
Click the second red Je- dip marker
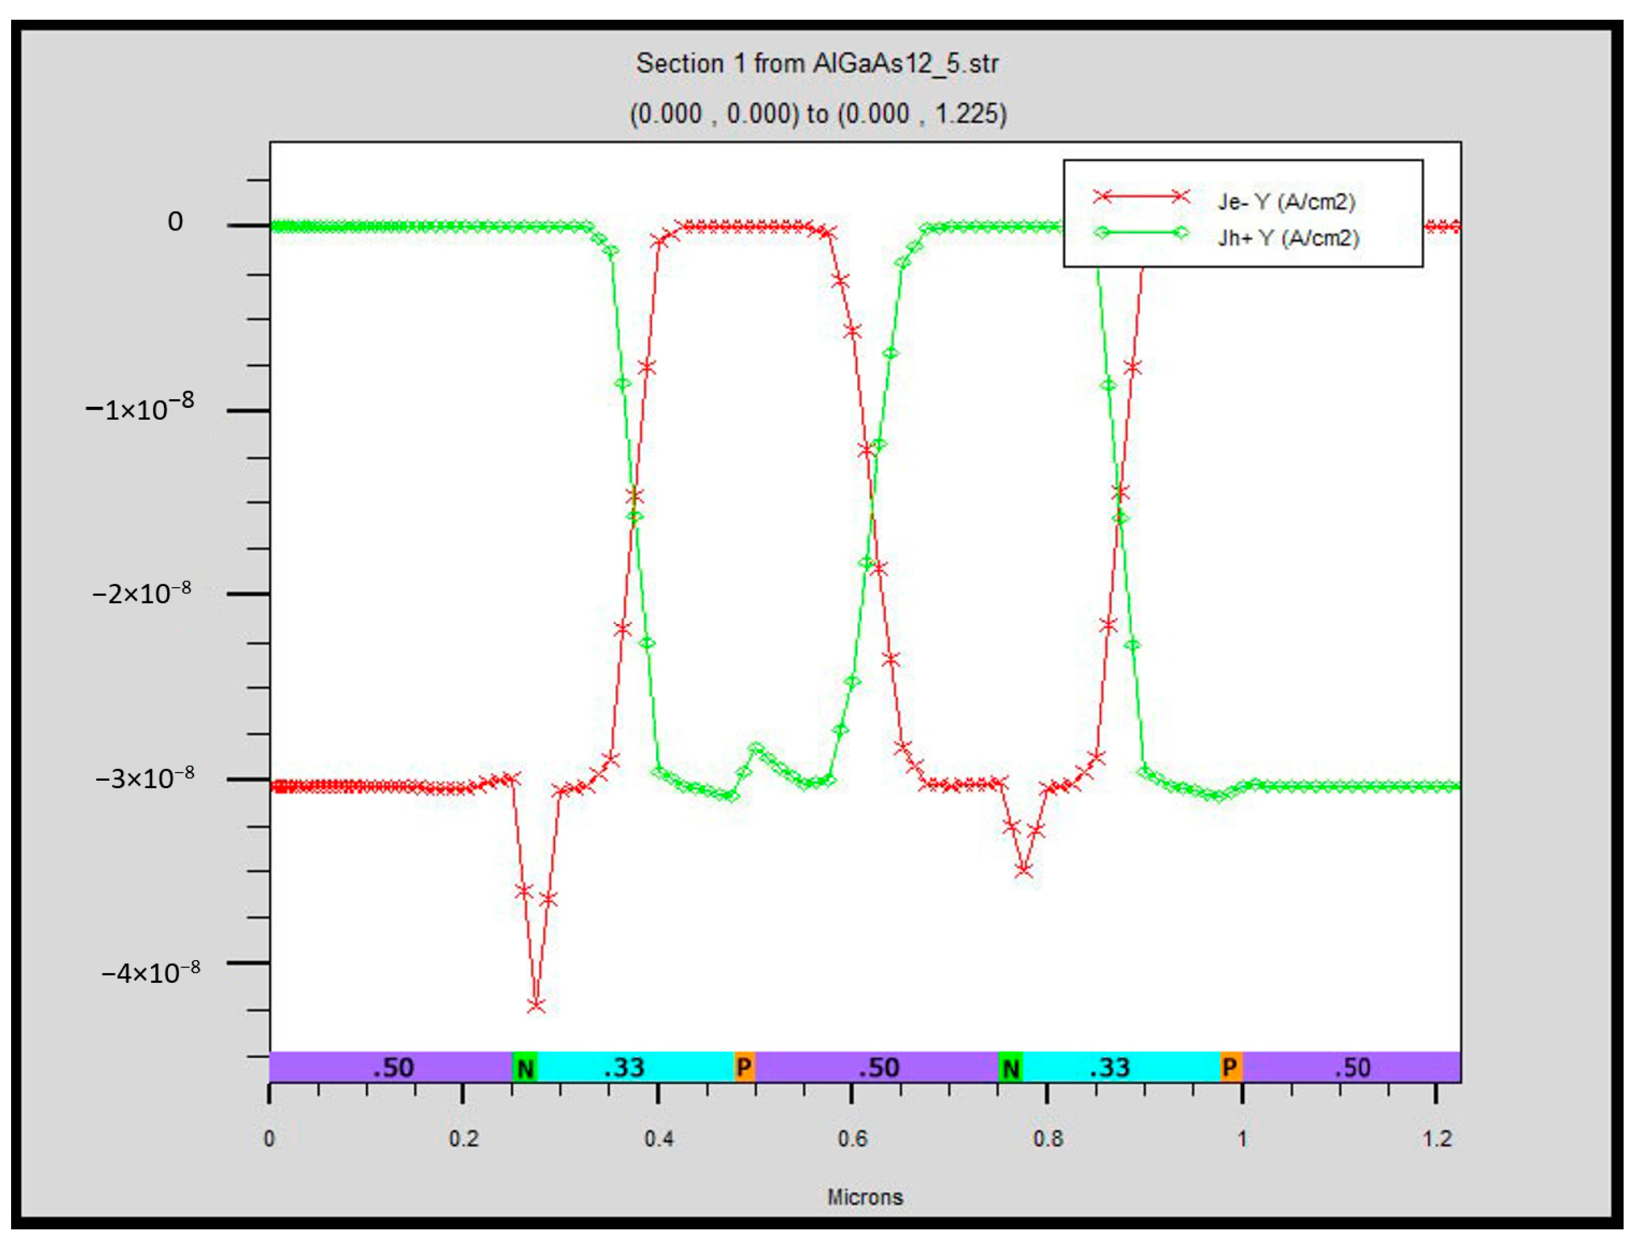point(1023,869)
